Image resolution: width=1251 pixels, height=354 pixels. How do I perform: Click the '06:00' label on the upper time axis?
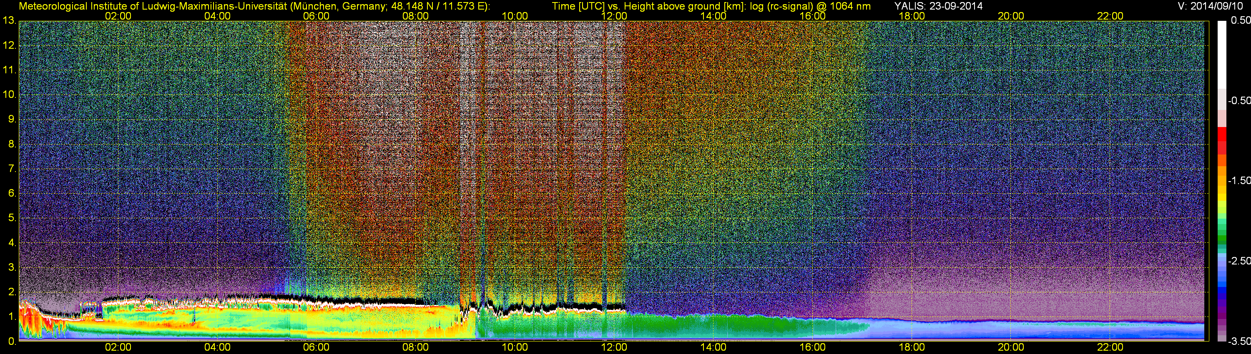click(x=316, y=16)
